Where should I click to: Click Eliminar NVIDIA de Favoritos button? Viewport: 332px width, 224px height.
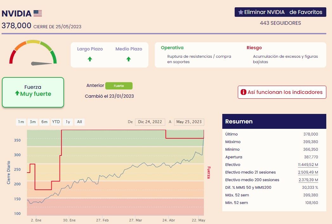[280, 12]
